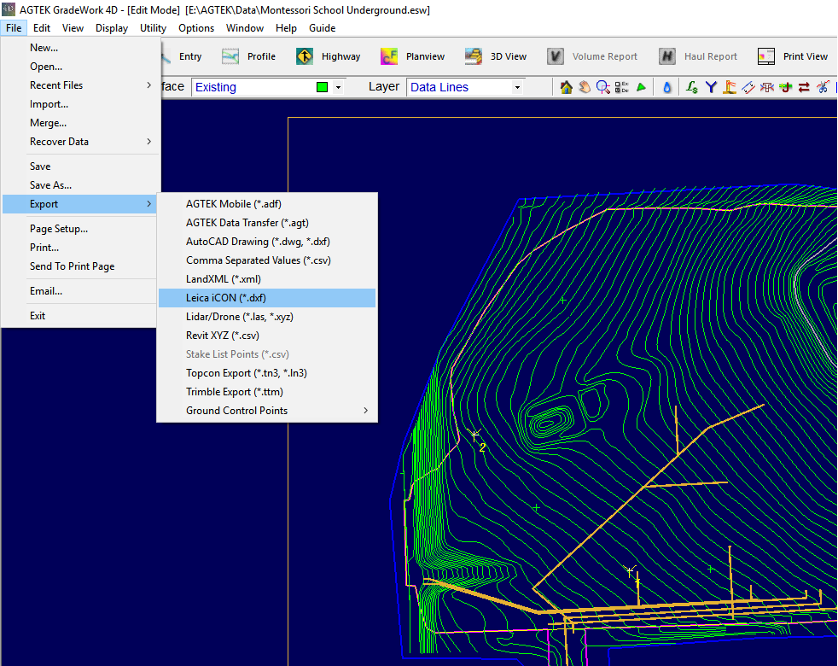Open the Print View button
838x666 pixels.
[794, 56]
